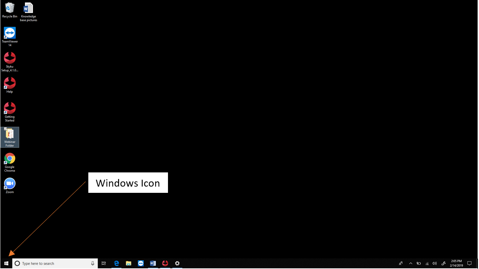479x269 pixels.
Task: Open the Action Center notifications
Action: (470, 263)
